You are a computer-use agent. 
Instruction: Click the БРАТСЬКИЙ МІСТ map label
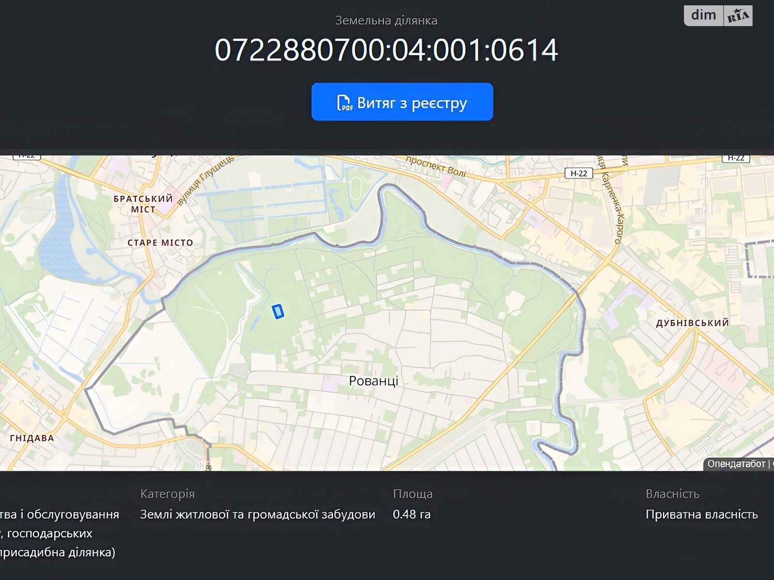pos(143,204)
